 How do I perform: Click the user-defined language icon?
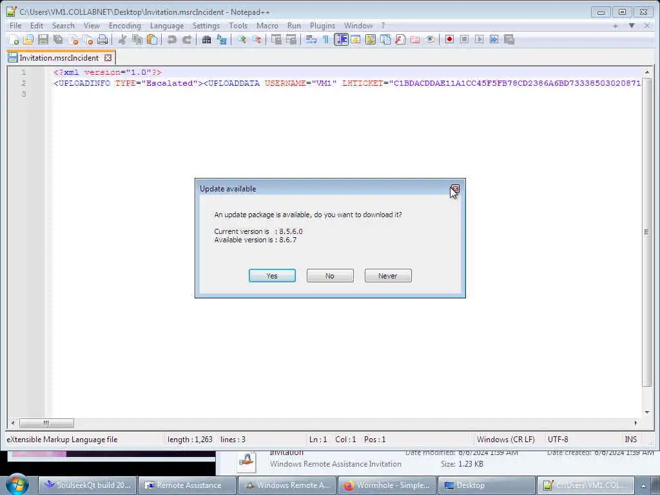(356, 39)
